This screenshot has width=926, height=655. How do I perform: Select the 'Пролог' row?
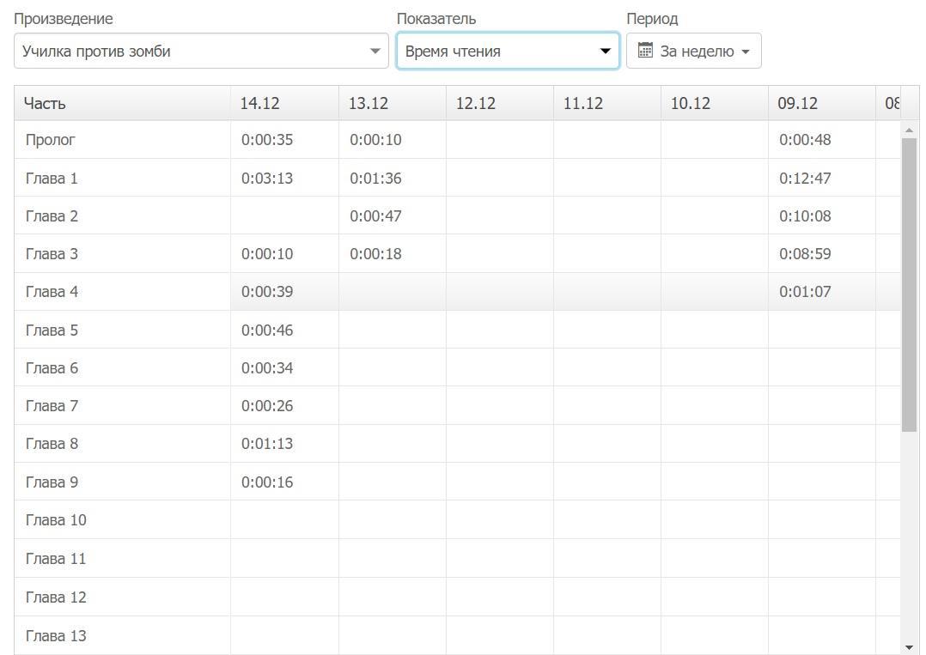click(x=50, y=140)
